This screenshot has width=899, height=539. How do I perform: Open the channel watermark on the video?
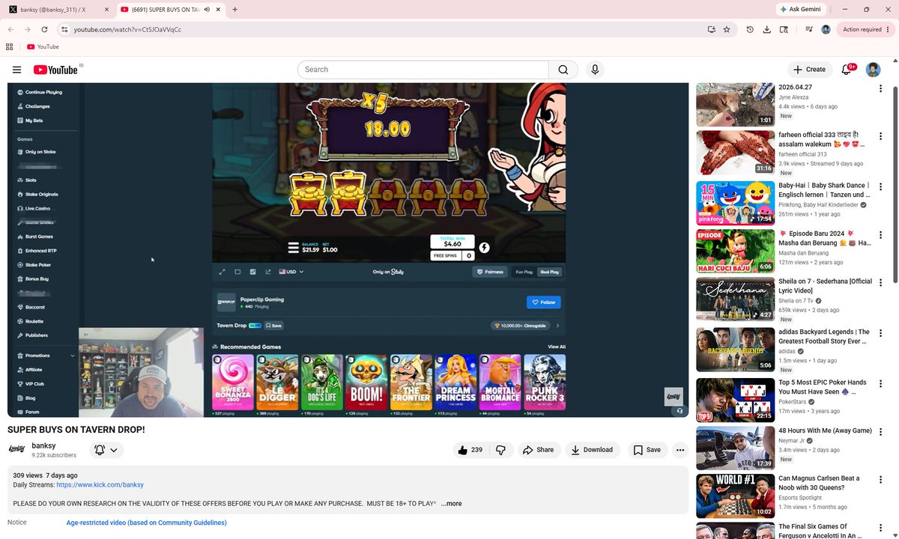(x=674, y=397)
